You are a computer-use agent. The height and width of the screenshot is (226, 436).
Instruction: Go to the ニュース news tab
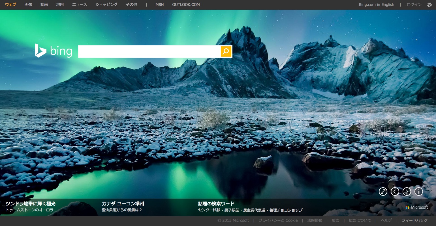point(80,5)
